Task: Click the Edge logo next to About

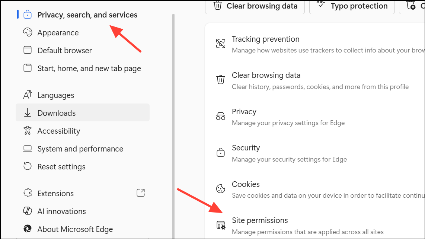Action: (x=28, y=229)
